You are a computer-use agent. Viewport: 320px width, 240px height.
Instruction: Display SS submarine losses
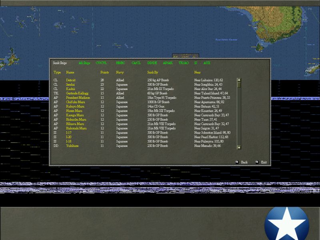tap(195, 63)
